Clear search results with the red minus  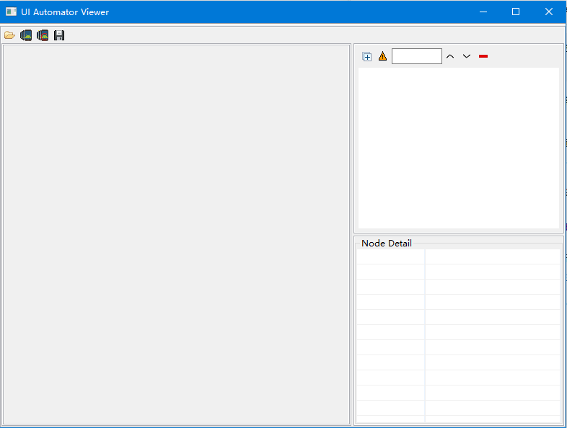(x=483, y=56)
